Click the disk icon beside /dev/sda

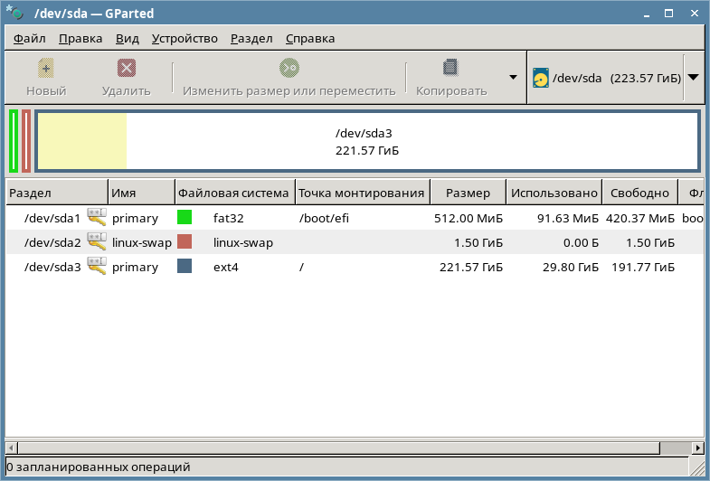point(541,78)
